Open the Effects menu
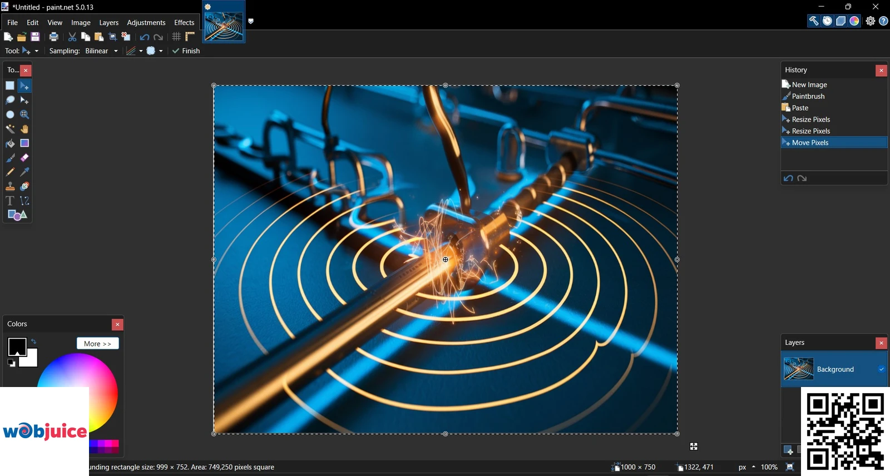 pos(184,23)
